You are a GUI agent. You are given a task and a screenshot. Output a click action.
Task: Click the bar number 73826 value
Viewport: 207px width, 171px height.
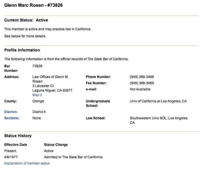[37, 66]
